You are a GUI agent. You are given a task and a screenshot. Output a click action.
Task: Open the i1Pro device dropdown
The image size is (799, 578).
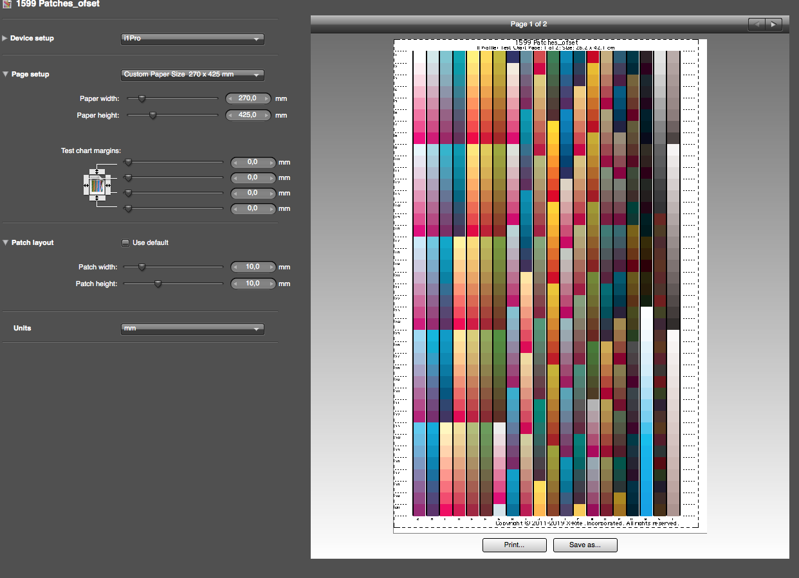(192, 39)
